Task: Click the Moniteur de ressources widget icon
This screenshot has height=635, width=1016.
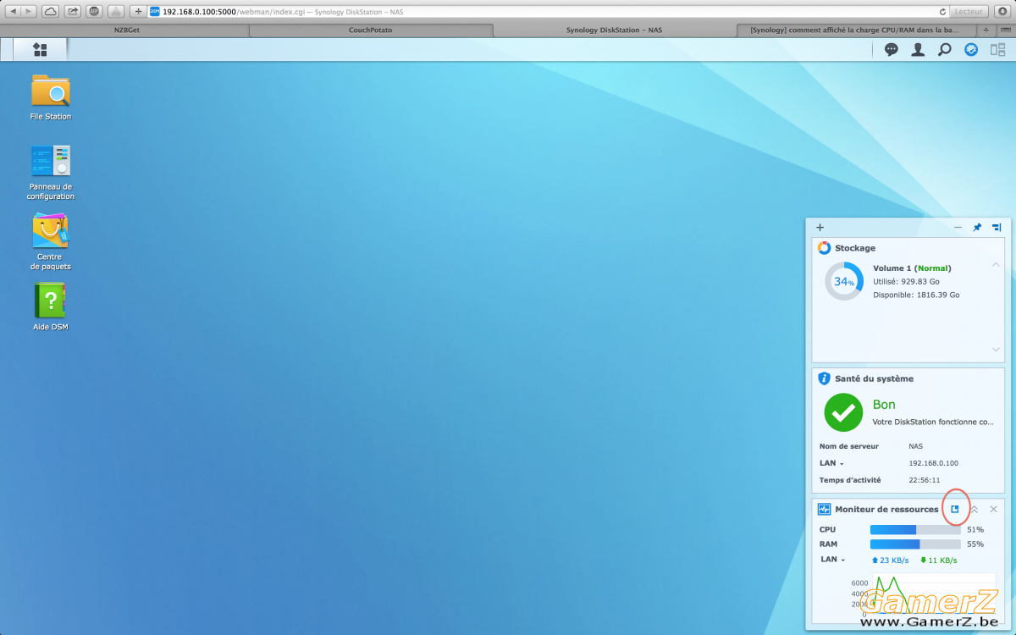Action: point(824,509)
